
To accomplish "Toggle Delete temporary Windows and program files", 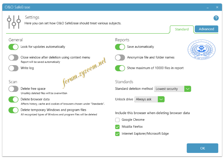I will [x=13, y=110].
